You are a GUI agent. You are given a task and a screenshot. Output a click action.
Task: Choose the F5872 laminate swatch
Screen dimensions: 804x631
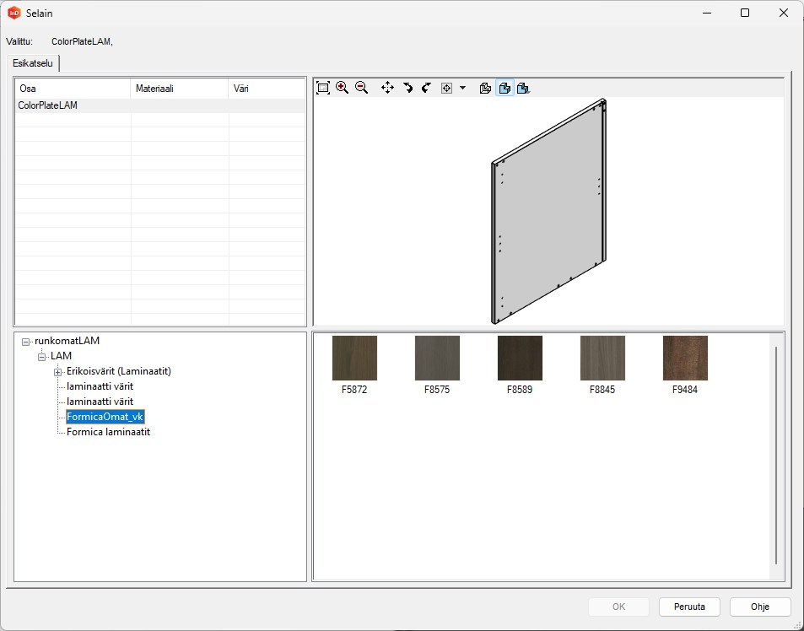point(354,358)
